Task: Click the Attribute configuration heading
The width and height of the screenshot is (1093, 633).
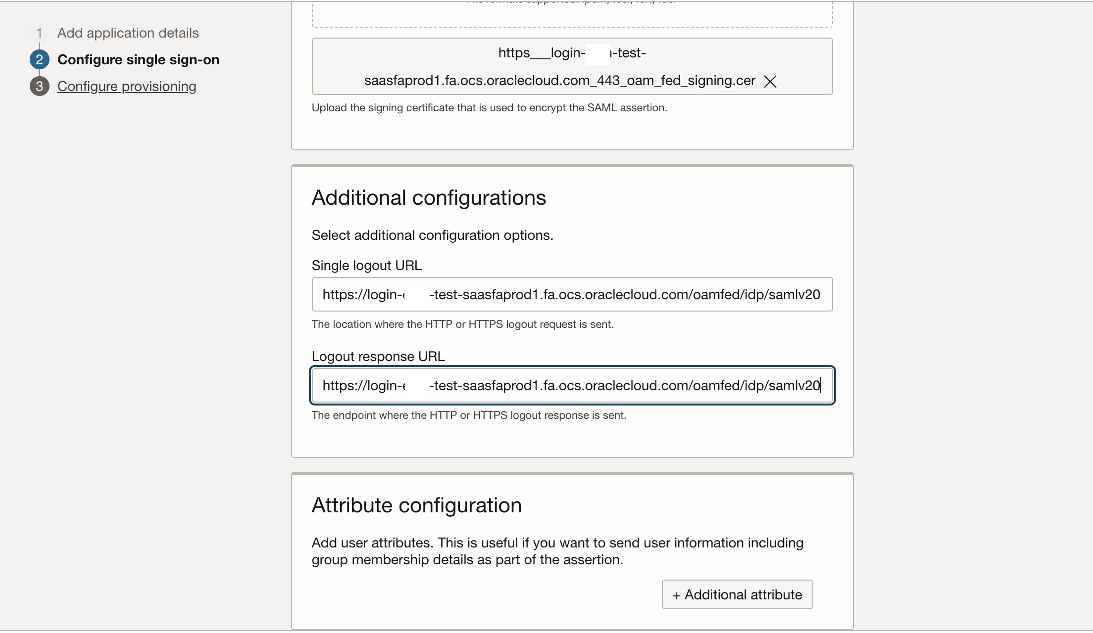Action: tap(416, 505)
